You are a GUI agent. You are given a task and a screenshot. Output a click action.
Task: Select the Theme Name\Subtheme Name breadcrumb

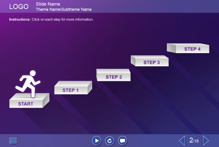(x=64, y=9)
